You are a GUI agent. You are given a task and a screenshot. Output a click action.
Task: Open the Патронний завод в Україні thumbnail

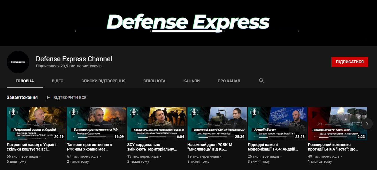pos(36,123)
